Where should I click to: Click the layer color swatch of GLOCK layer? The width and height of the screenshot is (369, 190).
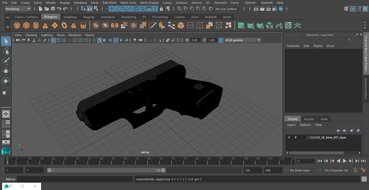pyautogui.click(x=302, y=137)
